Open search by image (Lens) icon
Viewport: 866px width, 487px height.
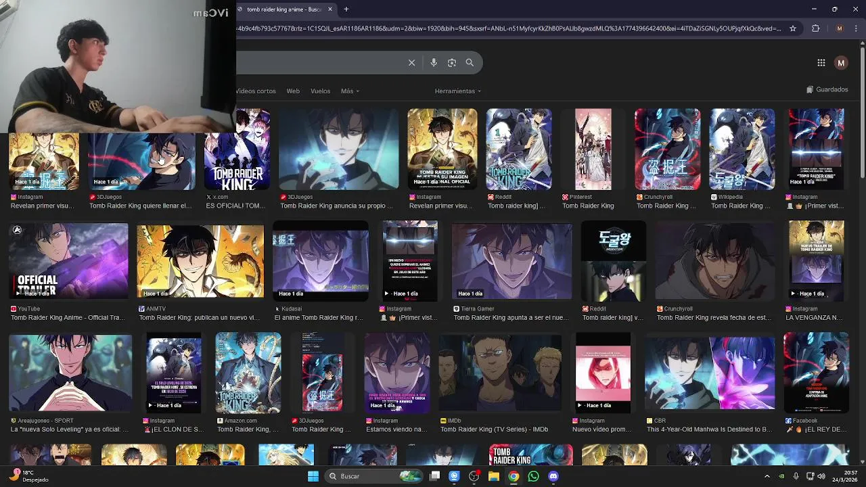coord(452,63)
